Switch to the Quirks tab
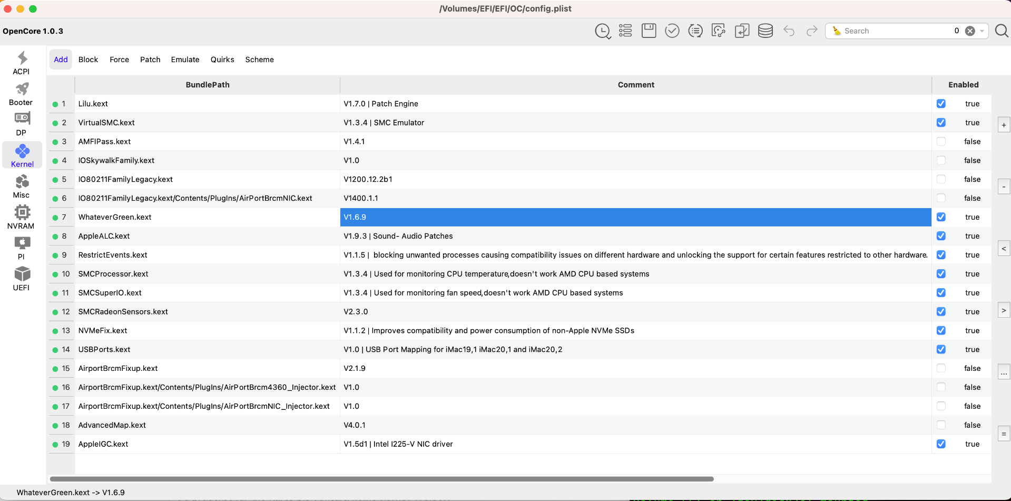 tap(222, 60)
